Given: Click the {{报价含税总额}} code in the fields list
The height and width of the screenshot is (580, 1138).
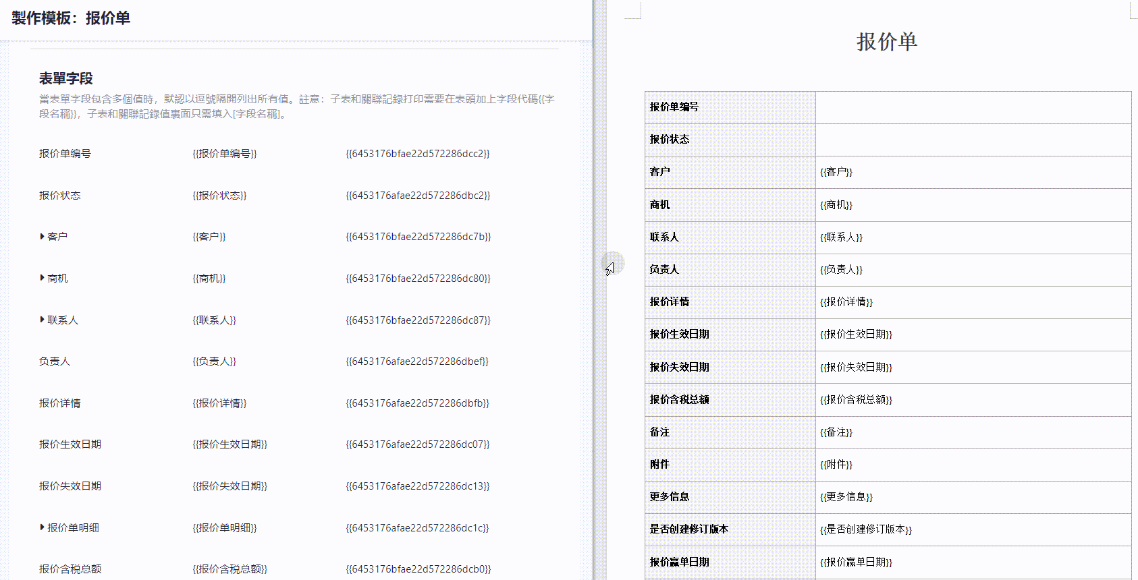Looking at the screenshot, I should [x=230, y=569].
